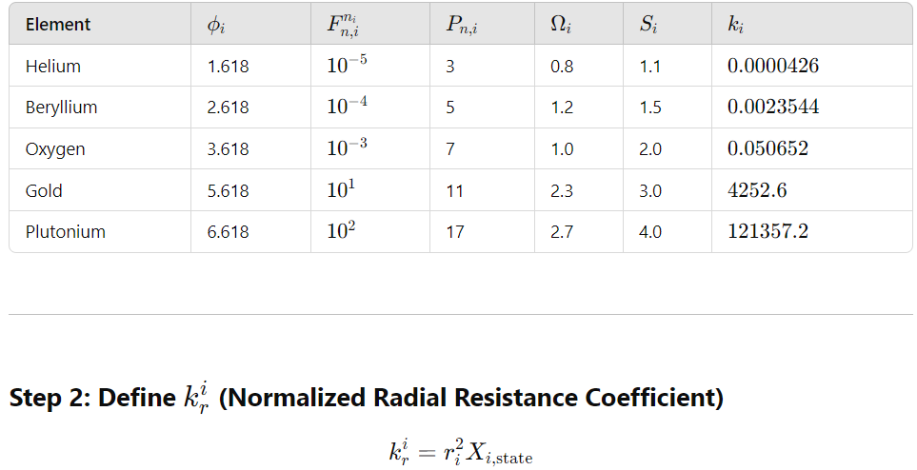
Task: Click the Omega_i column header
Action: coord(561,25)
